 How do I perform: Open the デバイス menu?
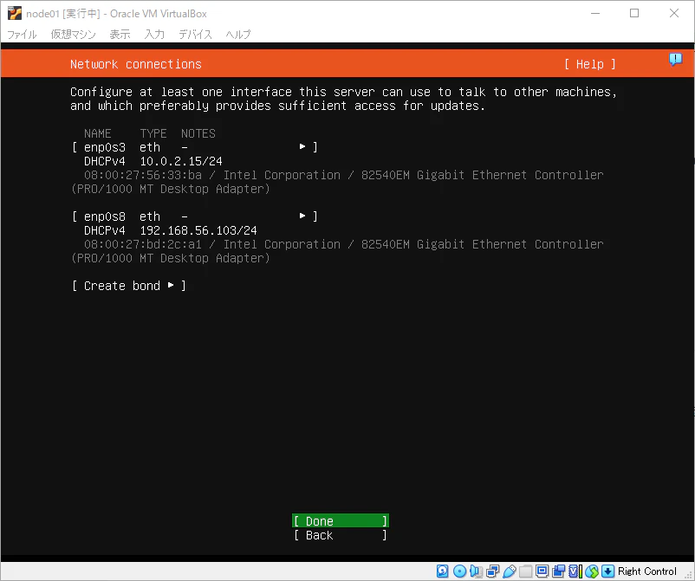coord(195,35)
